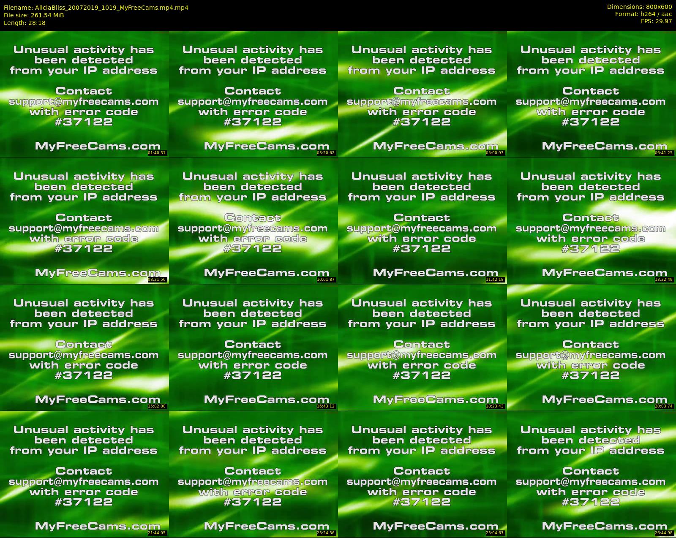Click the video frame at 13:22.49
Viewport: 676px width, 538px height.
tap(591, 220)
